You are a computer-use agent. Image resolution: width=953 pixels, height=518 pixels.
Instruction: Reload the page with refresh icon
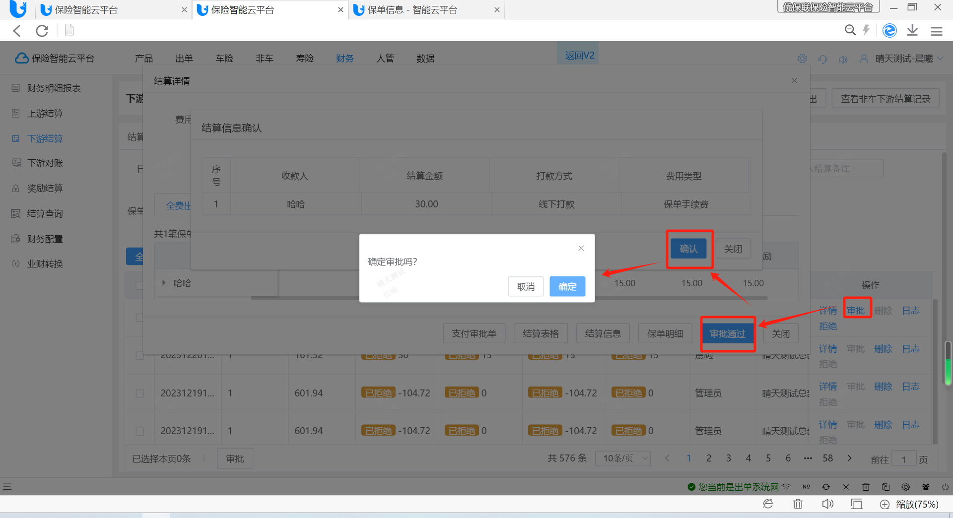42,31
